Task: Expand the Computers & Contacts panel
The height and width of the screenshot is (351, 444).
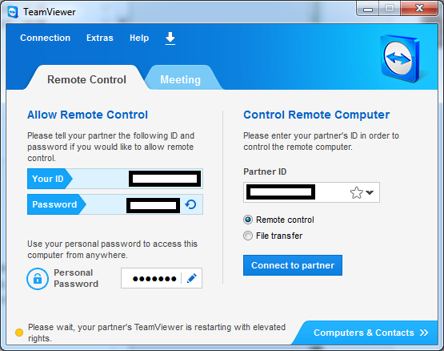Action: (370, 333)
